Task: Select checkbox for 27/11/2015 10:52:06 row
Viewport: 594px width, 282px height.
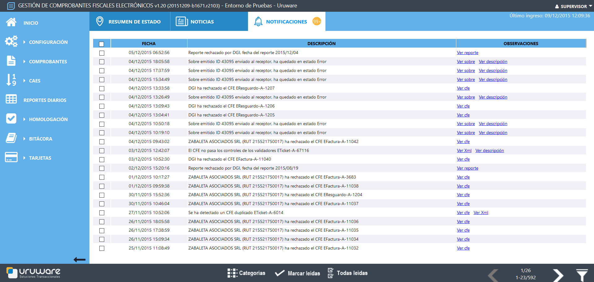Action: 102,213
